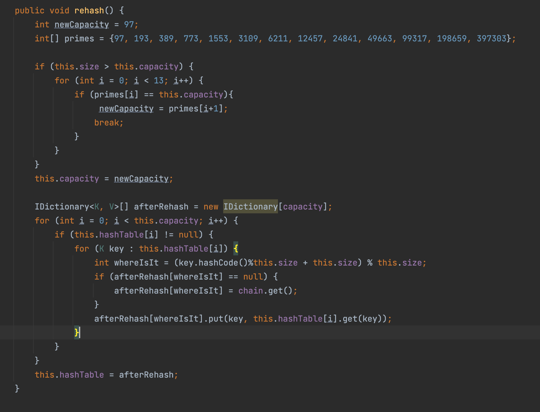Screen dimensions: 540x412
Task: Click the primes array name in its declaration
Action: (x=79, y=39)
